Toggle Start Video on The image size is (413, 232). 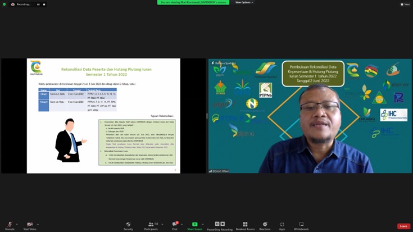30,225
